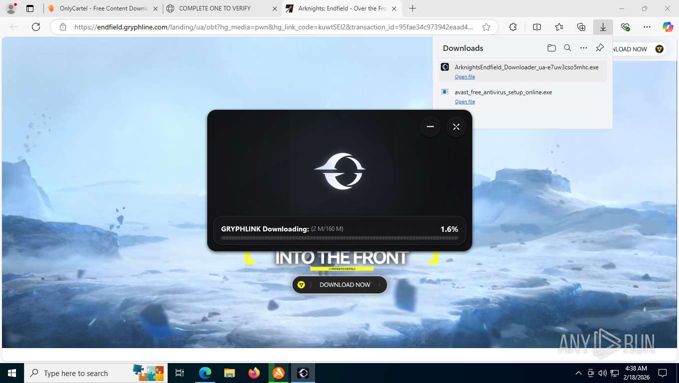Image resolution: width=679 pixels, height=383 pixels.
Task: Close the OnlyCartel tab
Action: coord(155,8)
